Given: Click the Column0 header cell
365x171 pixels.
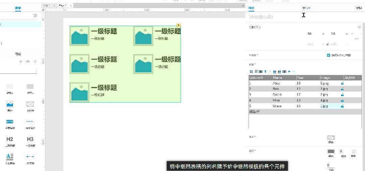Looking at the screenshot, I should click(x=260, y=77).
